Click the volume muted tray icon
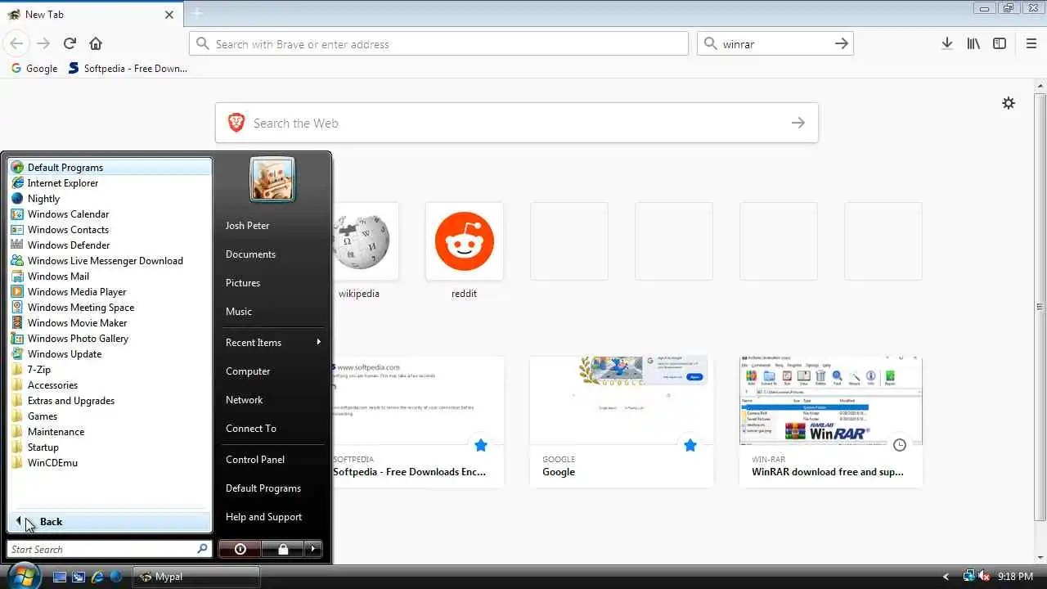The image size is (1047, 589). tap(984, 577)
